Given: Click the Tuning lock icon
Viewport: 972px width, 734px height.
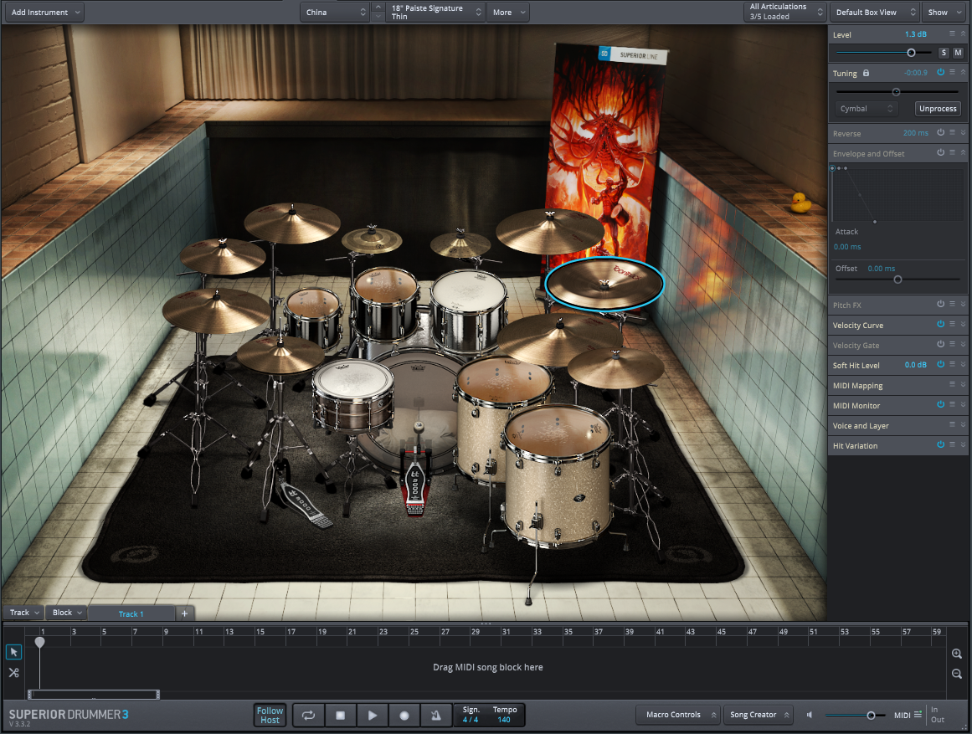Looking at the screenshot, I should [x=866, y=74].
